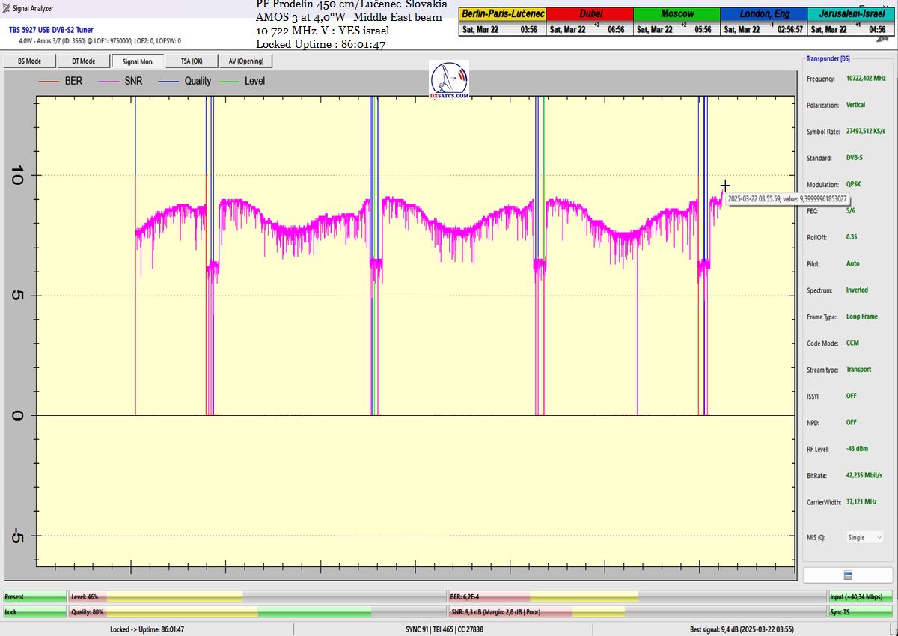Select the Signal Mon. tab
Image resolution: width=898 pixels, height=636 pixels.
click(x=137, y=61)
